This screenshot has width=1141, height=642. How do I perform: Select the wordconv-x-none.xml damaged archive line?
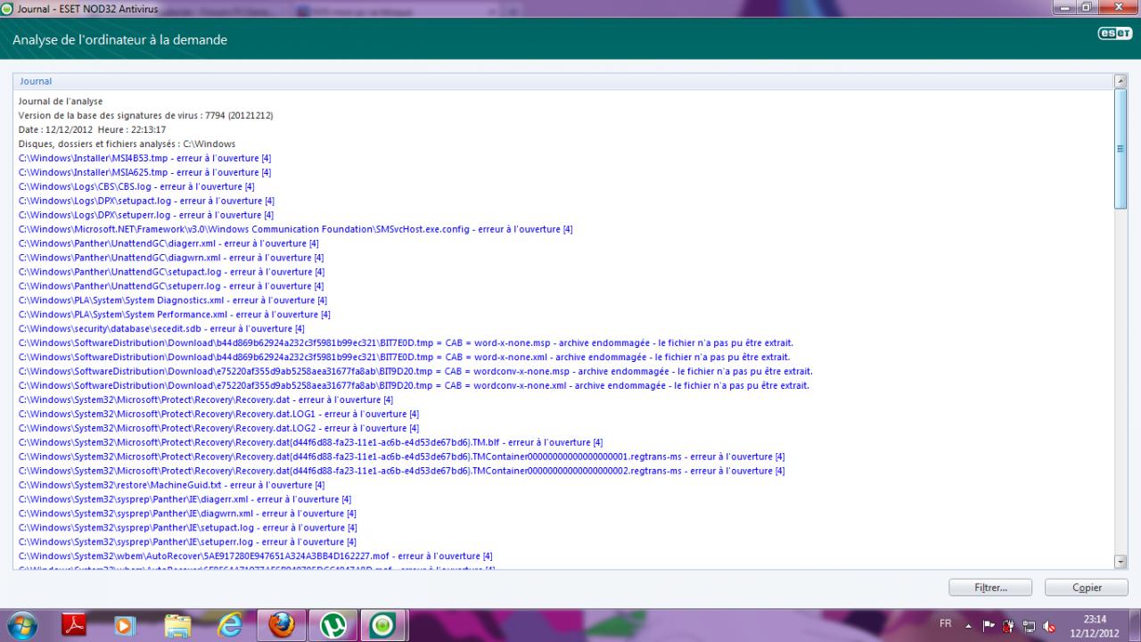[x=415, y=386]
